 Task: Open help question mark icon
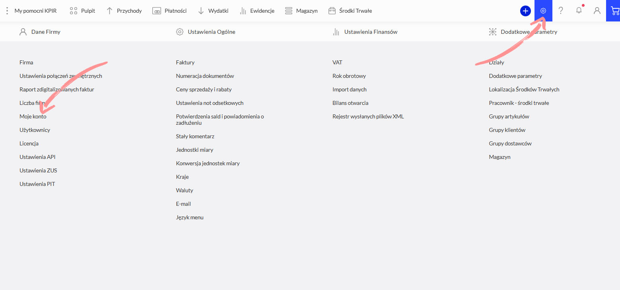coord(561,11)
